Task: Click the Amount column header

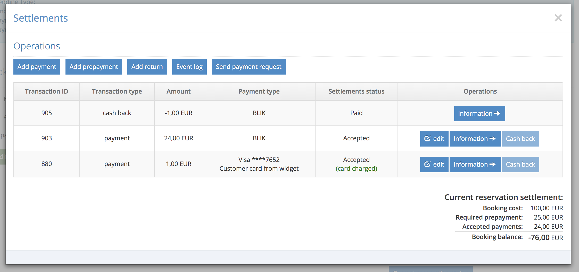Action: tap(178, 92)
